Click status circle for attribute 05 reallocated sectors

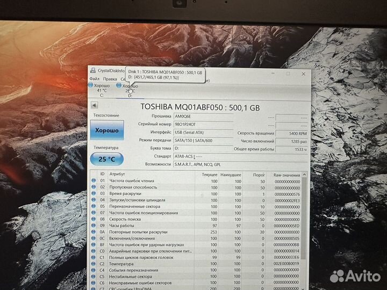coord(94,206)
